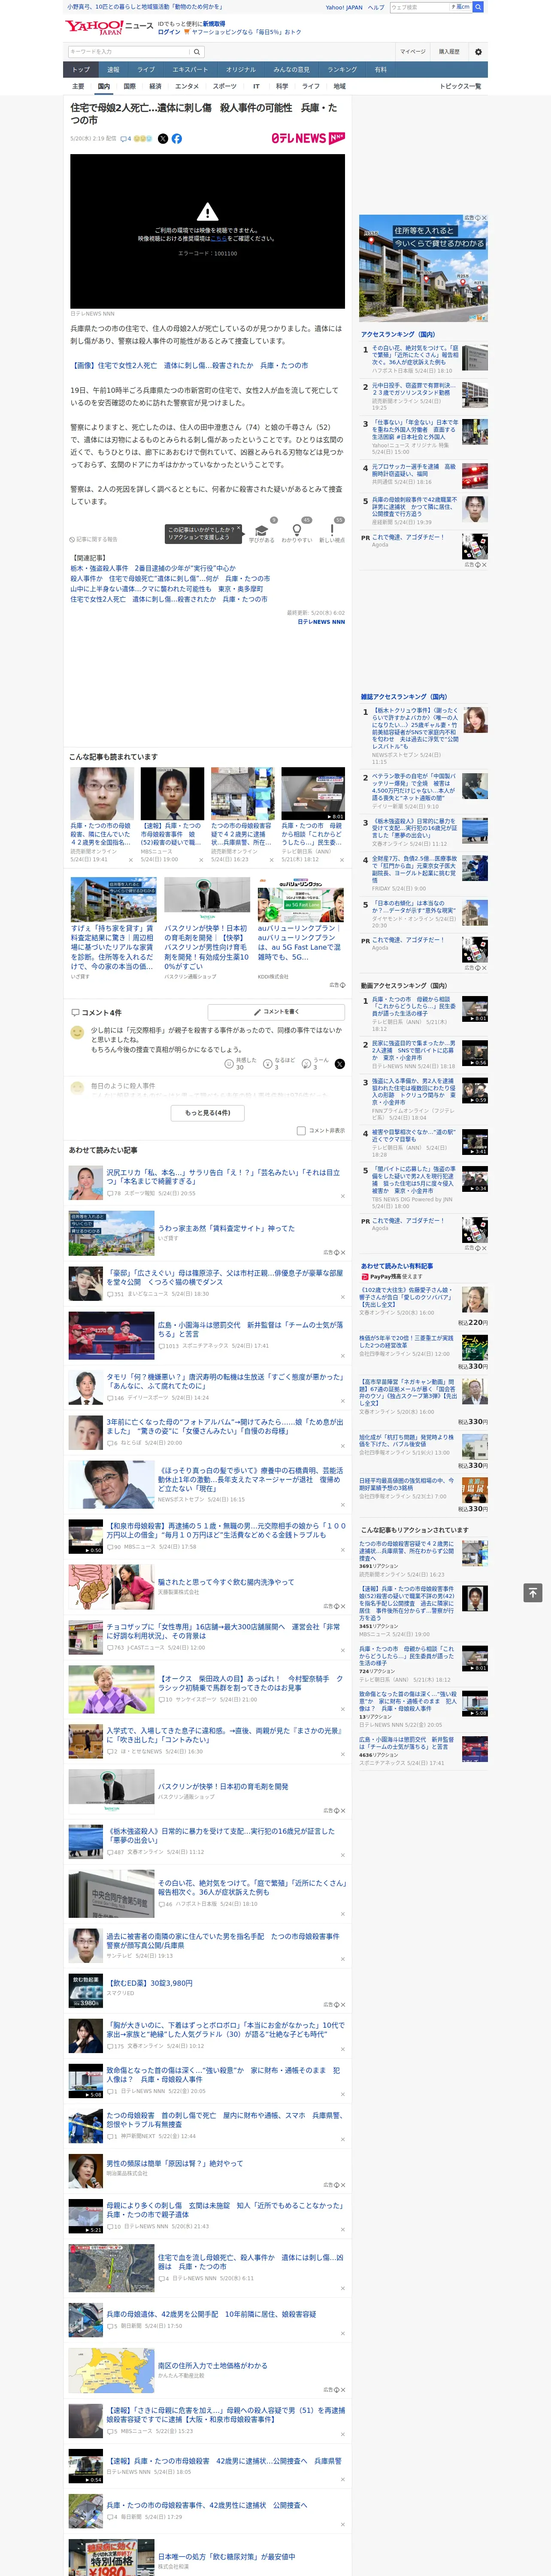This screenshot has height=2576, width=551.
Task: Open the マイページ link
Action: [x=413, y=52]
